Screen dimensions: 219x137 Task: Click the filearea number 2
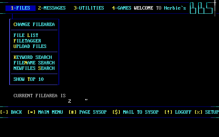[70, 101]
